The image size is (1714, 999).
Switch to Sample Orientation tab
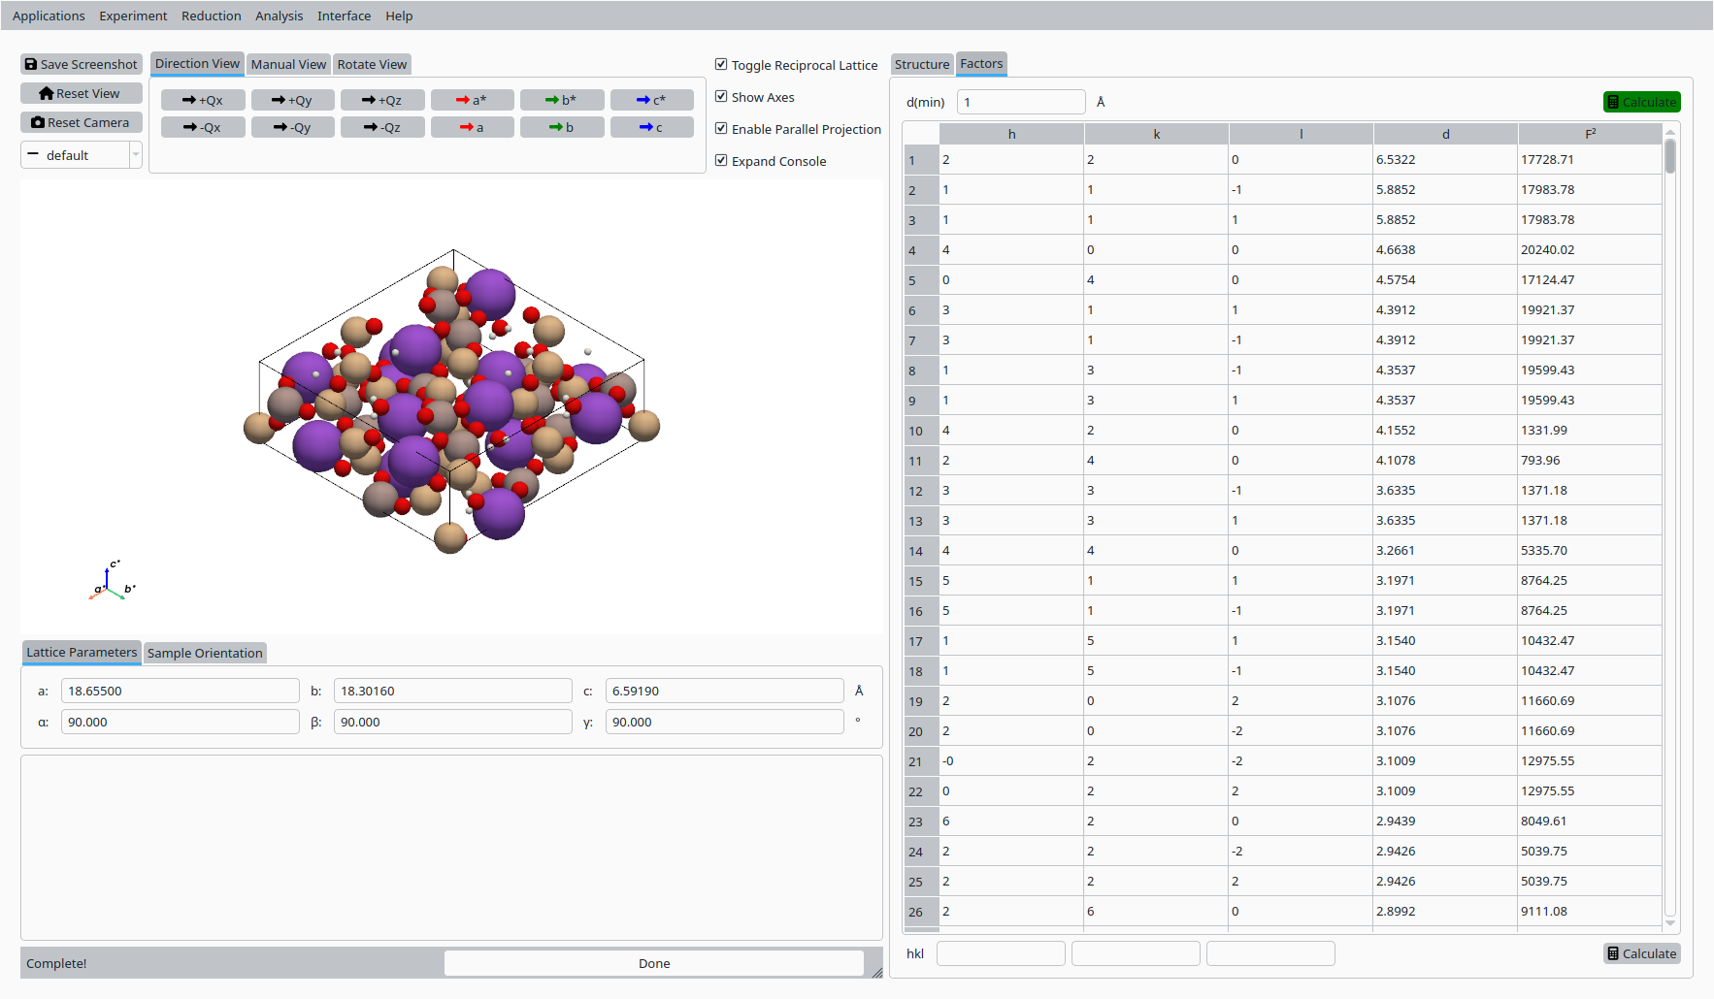click(x=205, y=652)
